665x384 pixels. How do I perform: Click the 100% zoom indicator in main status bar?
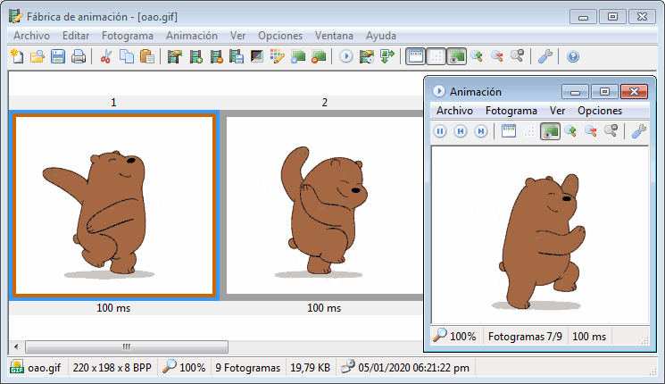point(185,367)
